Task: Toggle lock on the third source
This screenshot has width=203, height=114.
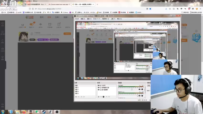Action: (100, 90)
